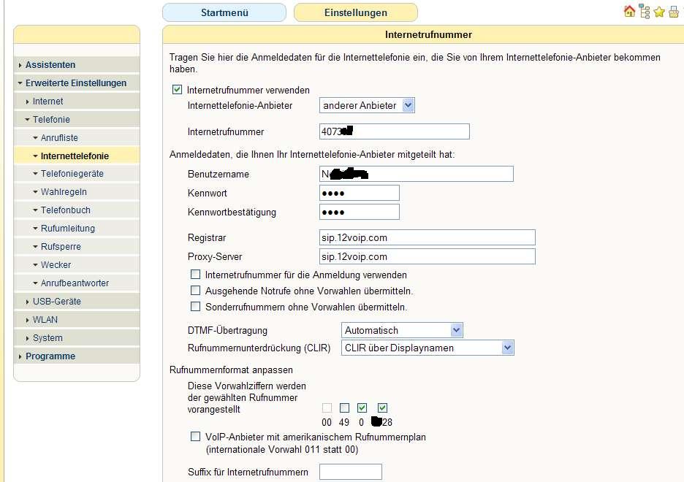The image size is (684, 482).
Task: Open the sitemap tree icon
Action: [645, 12]
